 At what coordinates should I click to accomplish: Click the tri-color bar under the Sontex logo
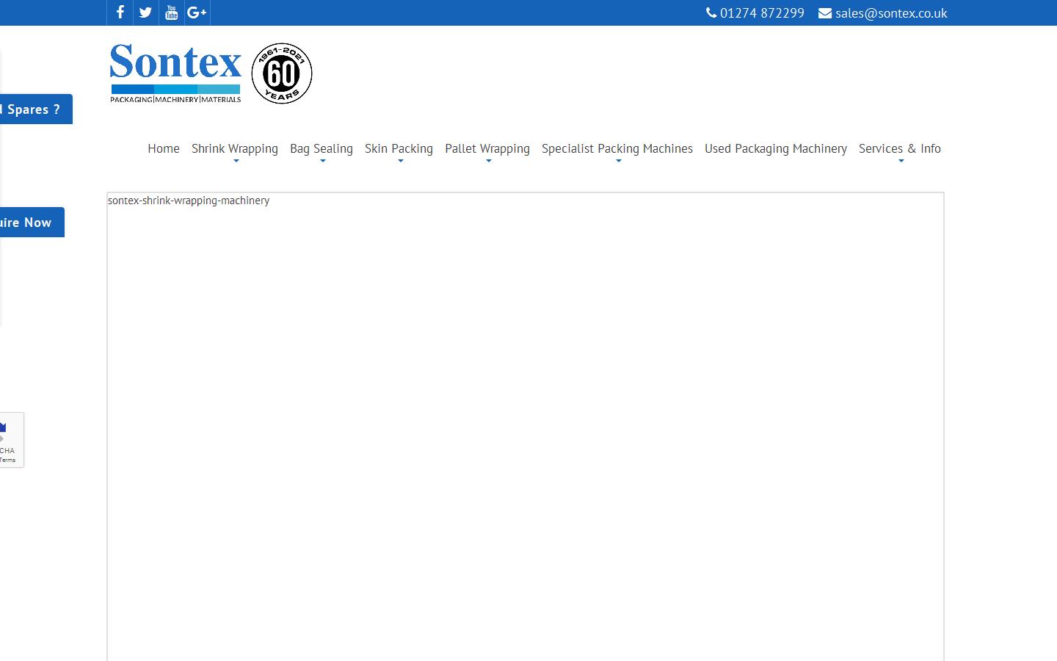point(175,89)
